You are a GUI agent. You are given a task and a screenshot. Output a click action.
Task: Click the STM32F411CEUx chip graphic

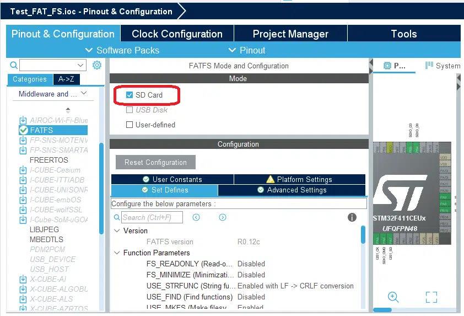[x=412, y=193]
